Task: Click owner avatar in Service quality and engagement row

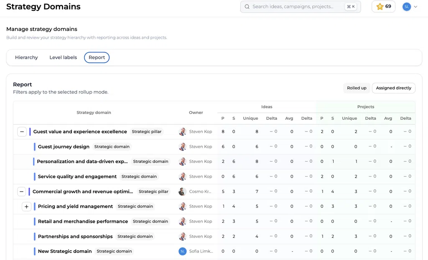Action: click(183, 177)
